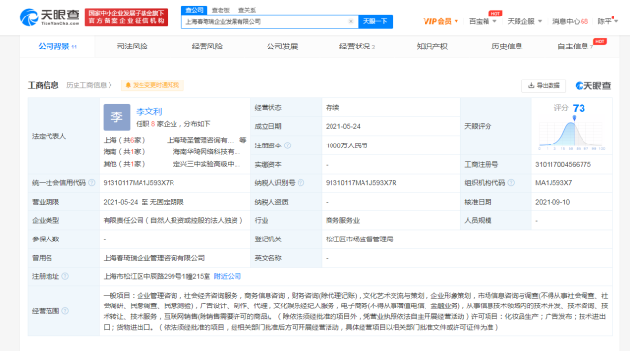Click the 成立日期 value 2021-05-24
Viewport: 630px width, 351px height.
pos(343,126)
